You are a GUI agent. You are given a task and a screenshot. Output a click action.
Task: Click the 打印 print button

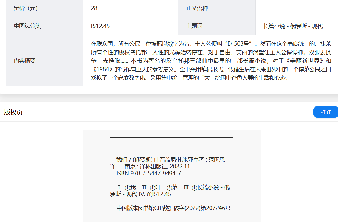coord(326,112)
